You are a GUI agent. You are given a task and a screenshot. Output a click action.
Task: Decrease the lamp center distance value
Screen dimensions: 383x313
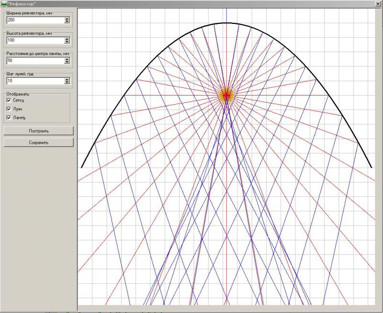click(x=67, y=63)
